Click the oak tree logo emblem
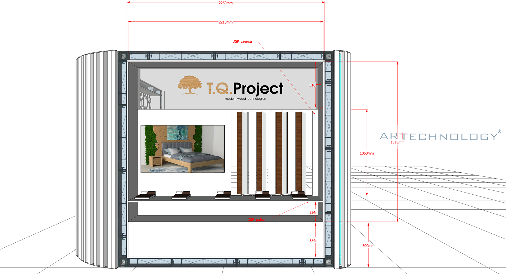This screenshot has height=274, width=506. 190,85
